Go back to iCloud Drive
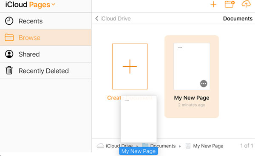 pyautogui.click(x=113, y=19)
